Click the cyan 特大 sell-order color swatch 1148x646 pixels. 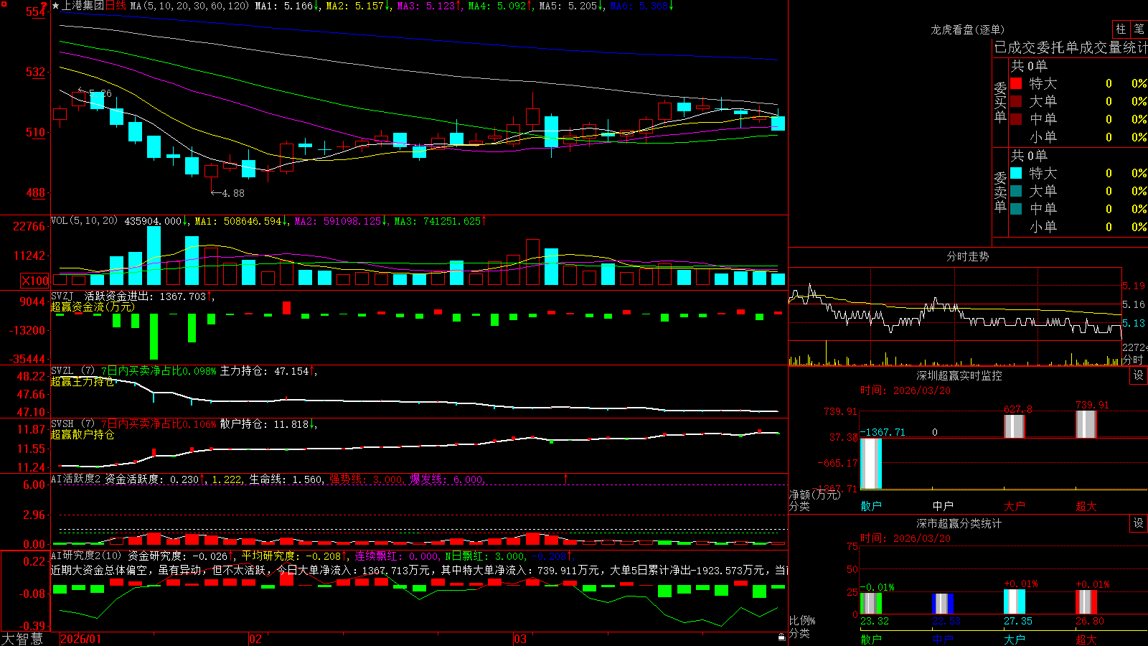(1016, 173)
